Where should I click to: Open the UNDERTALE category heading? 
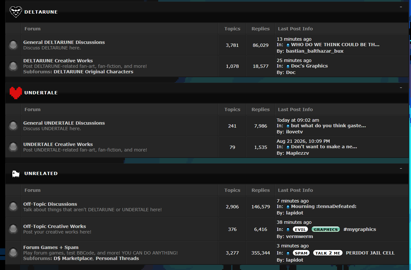point(41,93)
